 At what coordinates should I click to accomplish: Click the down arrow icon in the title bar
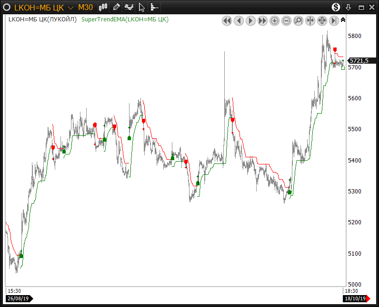(x=349, y=7)
